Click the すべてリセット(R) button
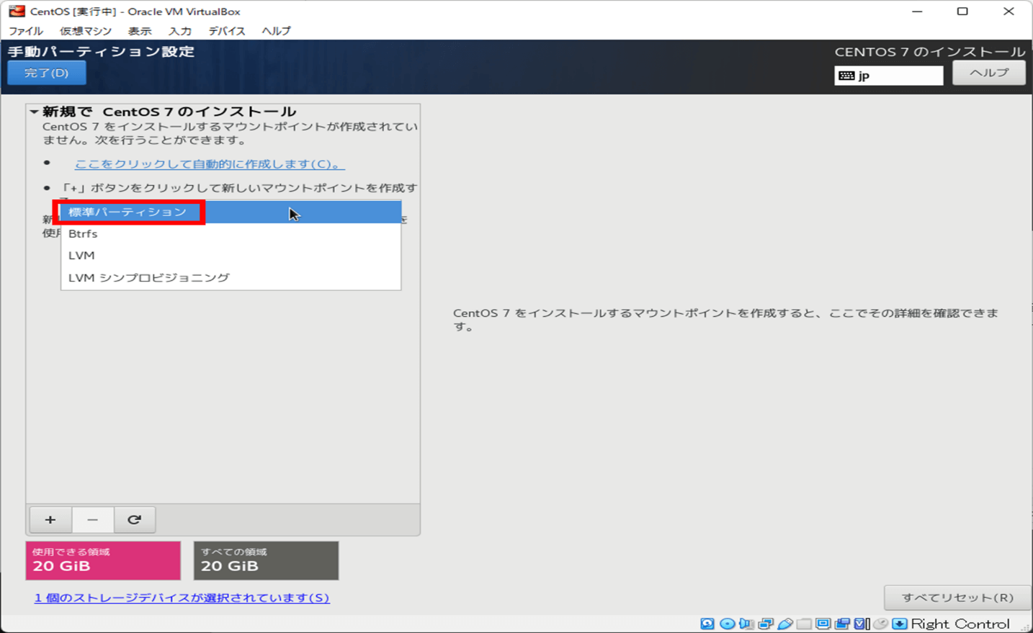 tap(957, 598)
